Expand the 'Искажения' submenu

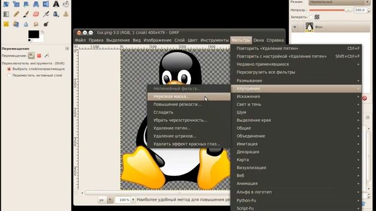click(296, 96)
